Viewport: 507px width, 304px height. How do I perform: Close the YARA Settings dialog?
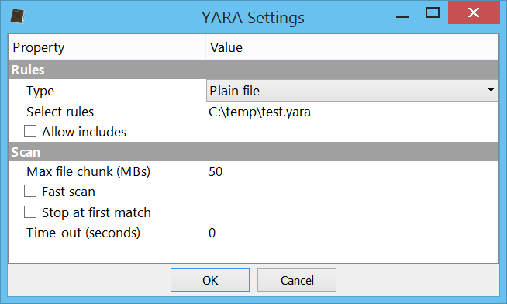click(x=474, y=12)
